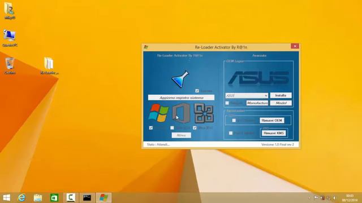This screenshot has height=203, width=362.
Task: Open the Camtasia taskbar icon
Action: tap(71, 198)
